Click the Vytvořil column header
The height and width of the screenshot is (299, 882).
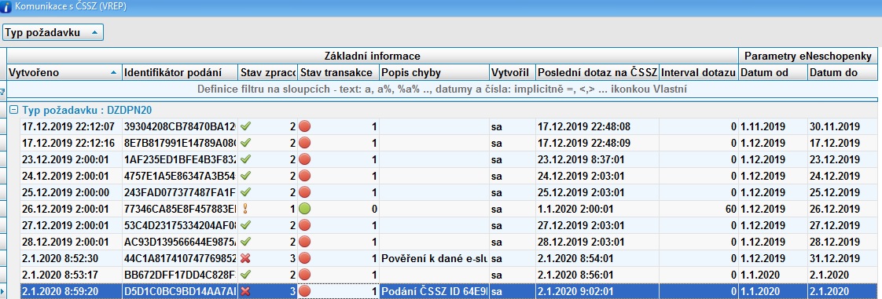coord(512,72)
